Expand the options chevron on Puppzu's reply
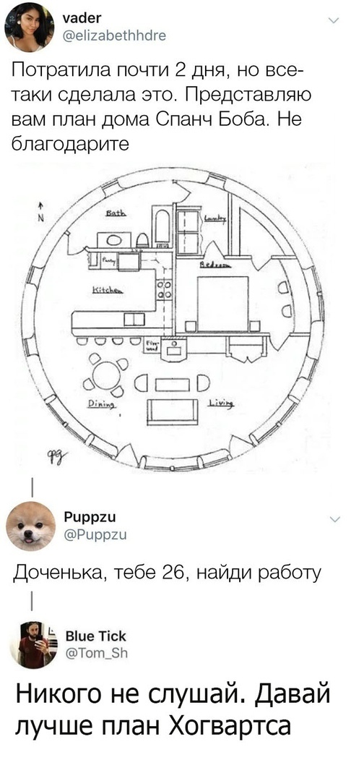351x781 pixels. 334,519
